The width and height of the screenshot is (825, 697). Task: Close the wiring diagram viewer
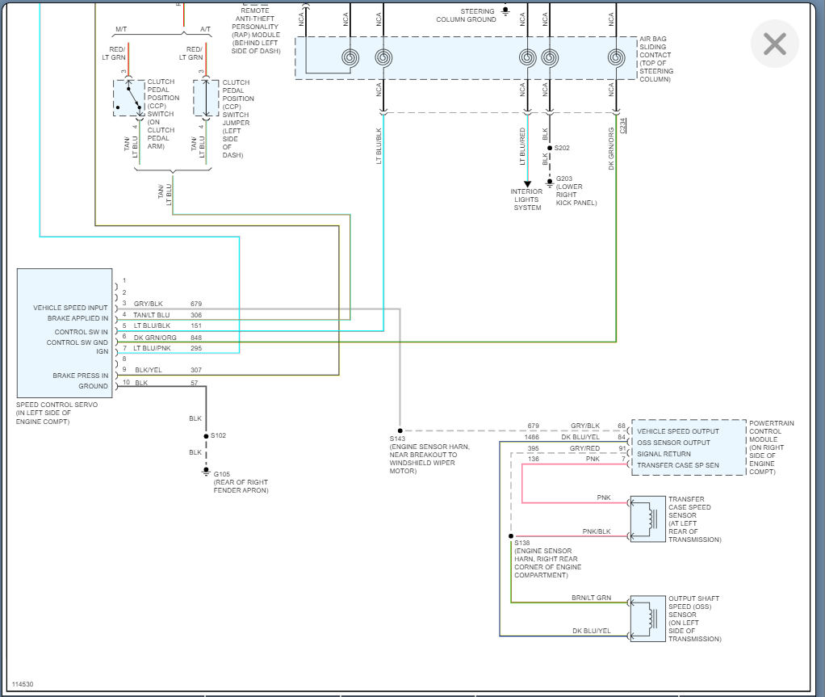[x=774, y=44]
